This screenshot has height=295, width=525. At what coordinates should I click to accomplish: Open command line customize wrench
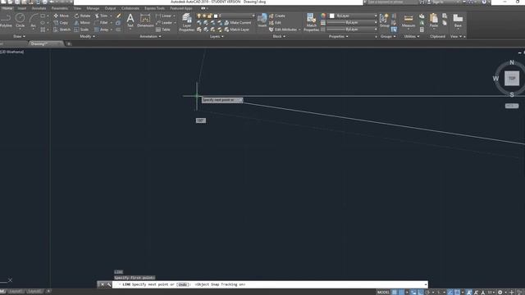coord(109,284)
